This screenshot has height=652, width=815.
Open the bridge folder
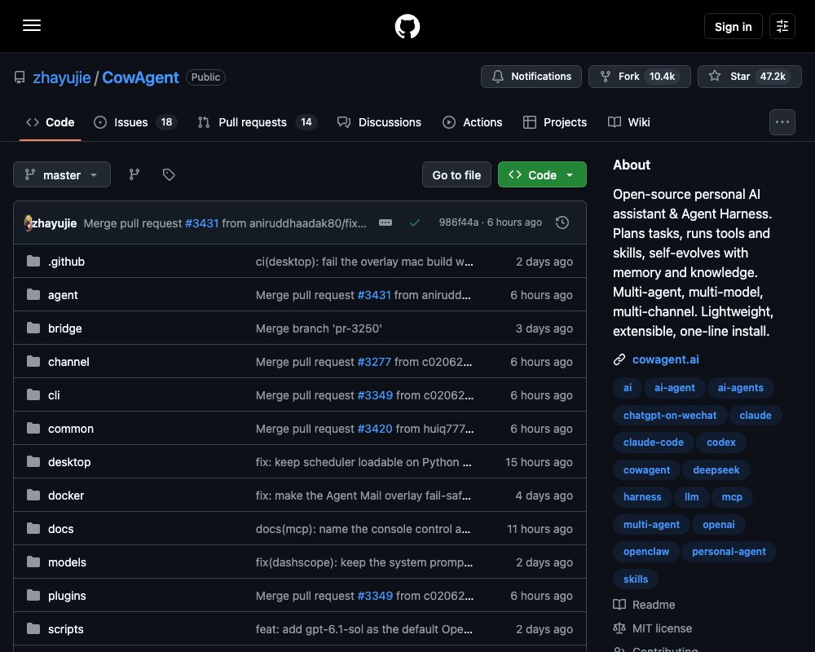click(x=65, y=328)
